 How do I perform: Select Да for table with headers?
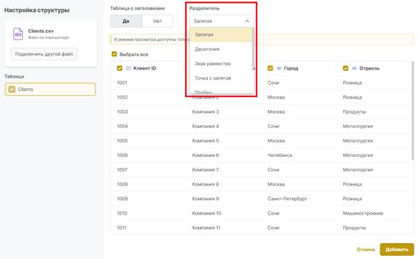click(126, 21)
